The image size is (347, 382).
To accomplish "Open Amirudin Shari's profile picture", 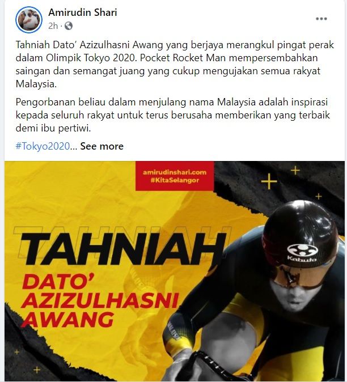I will pyautogui.click(x=29, y=20).
